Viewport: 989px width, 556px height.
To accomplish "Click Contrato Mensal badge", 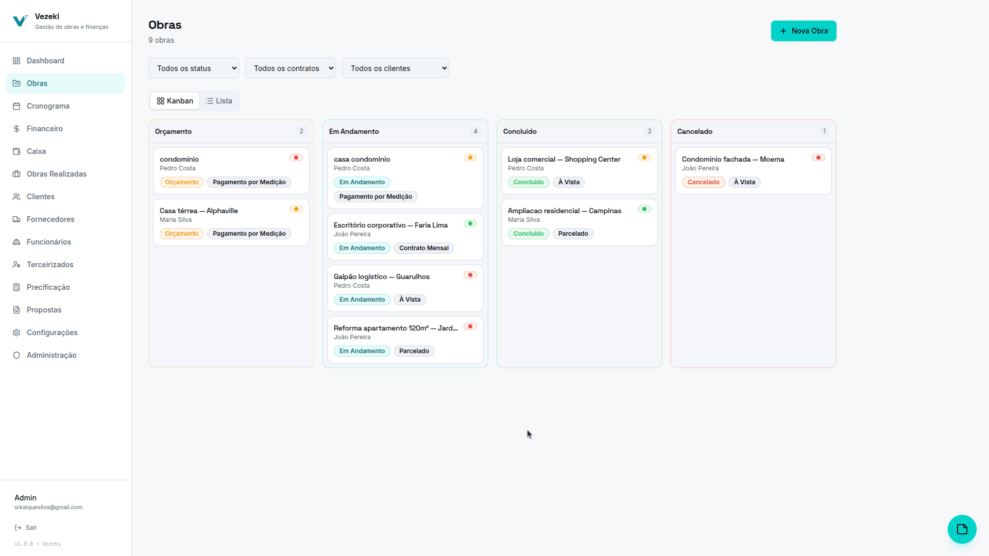I will [x=424, y=248].
